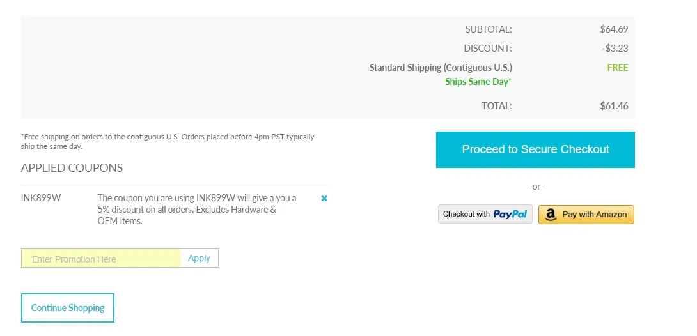Screen dimensions: 697x336
Task: Apply the entered promotion code
Action: [x=199, y=258]
